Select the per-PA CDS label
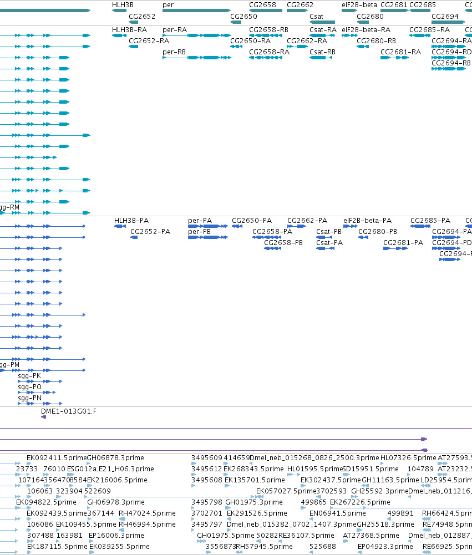The image size is (472, 555). tap(200, 221)
